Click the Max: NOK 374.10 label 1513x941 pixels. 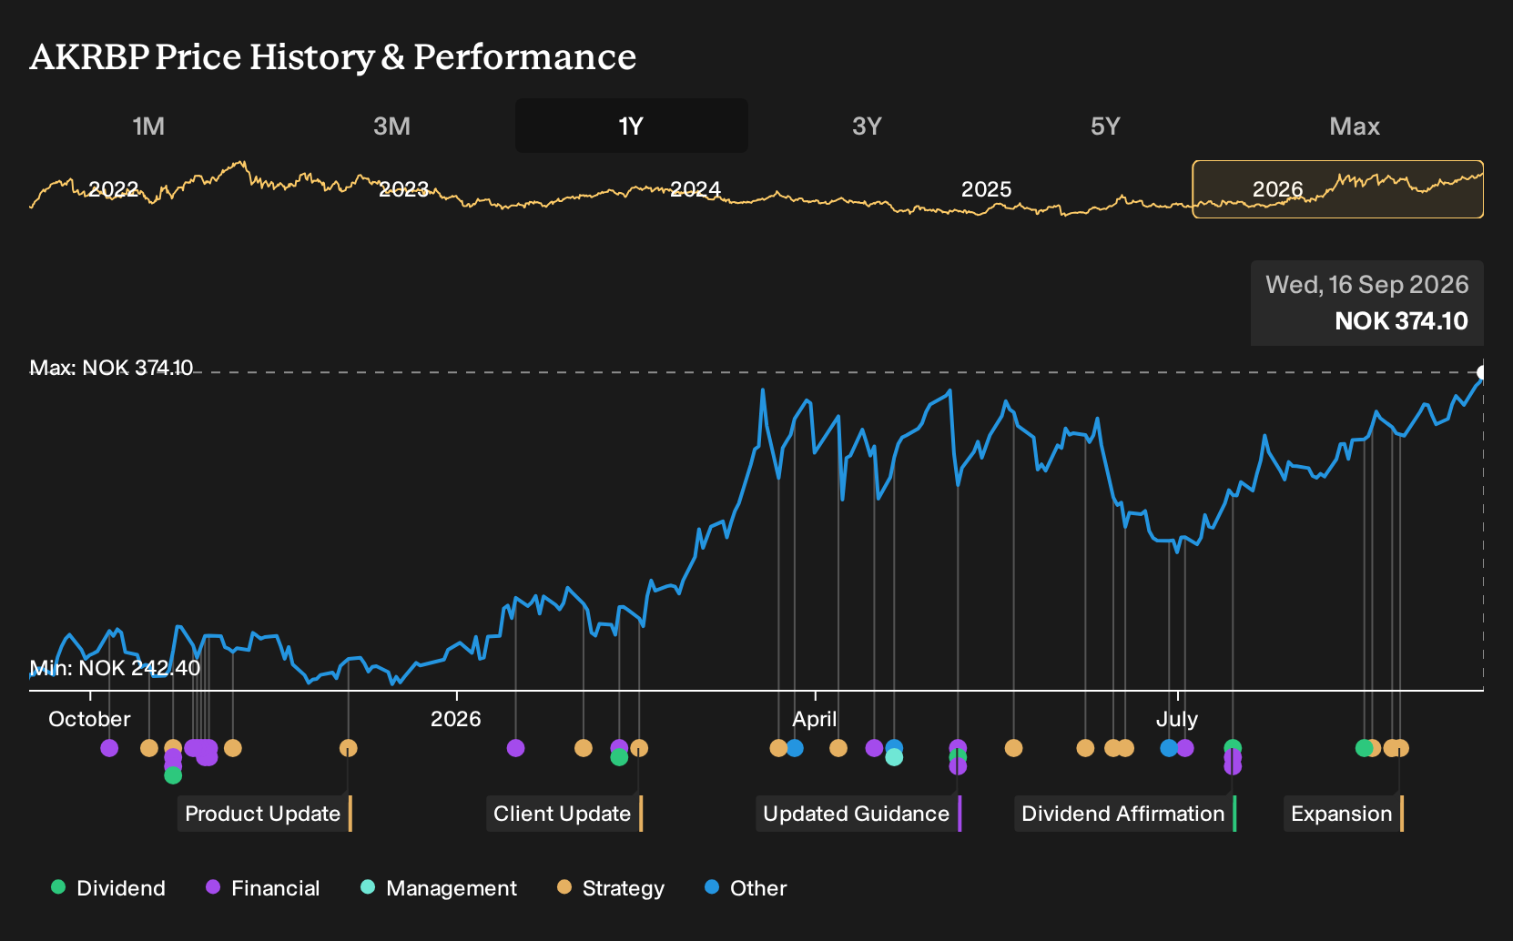click(x=111, y=368)
